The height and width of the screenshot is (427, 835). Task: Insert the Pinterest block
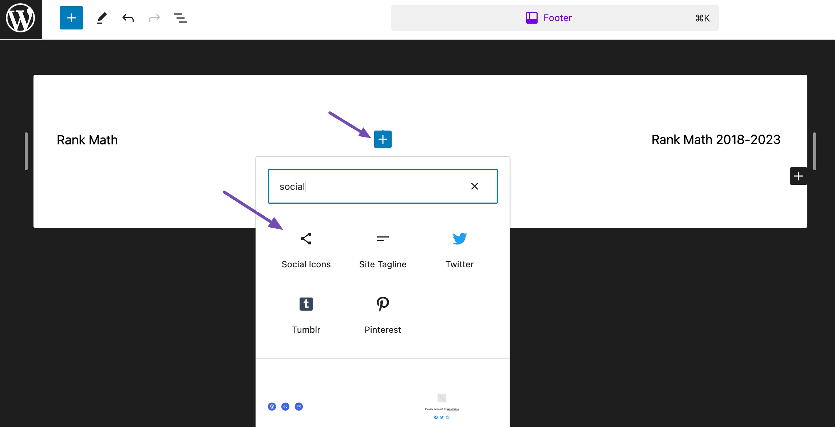383,316
